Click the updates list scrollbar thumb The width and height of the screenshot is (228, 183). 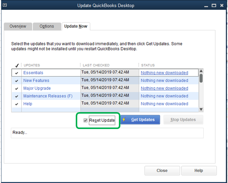click(x=201, y=78)
